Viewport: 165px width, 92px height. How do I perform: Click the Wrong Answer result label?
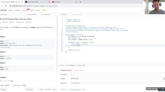point(66,70)
